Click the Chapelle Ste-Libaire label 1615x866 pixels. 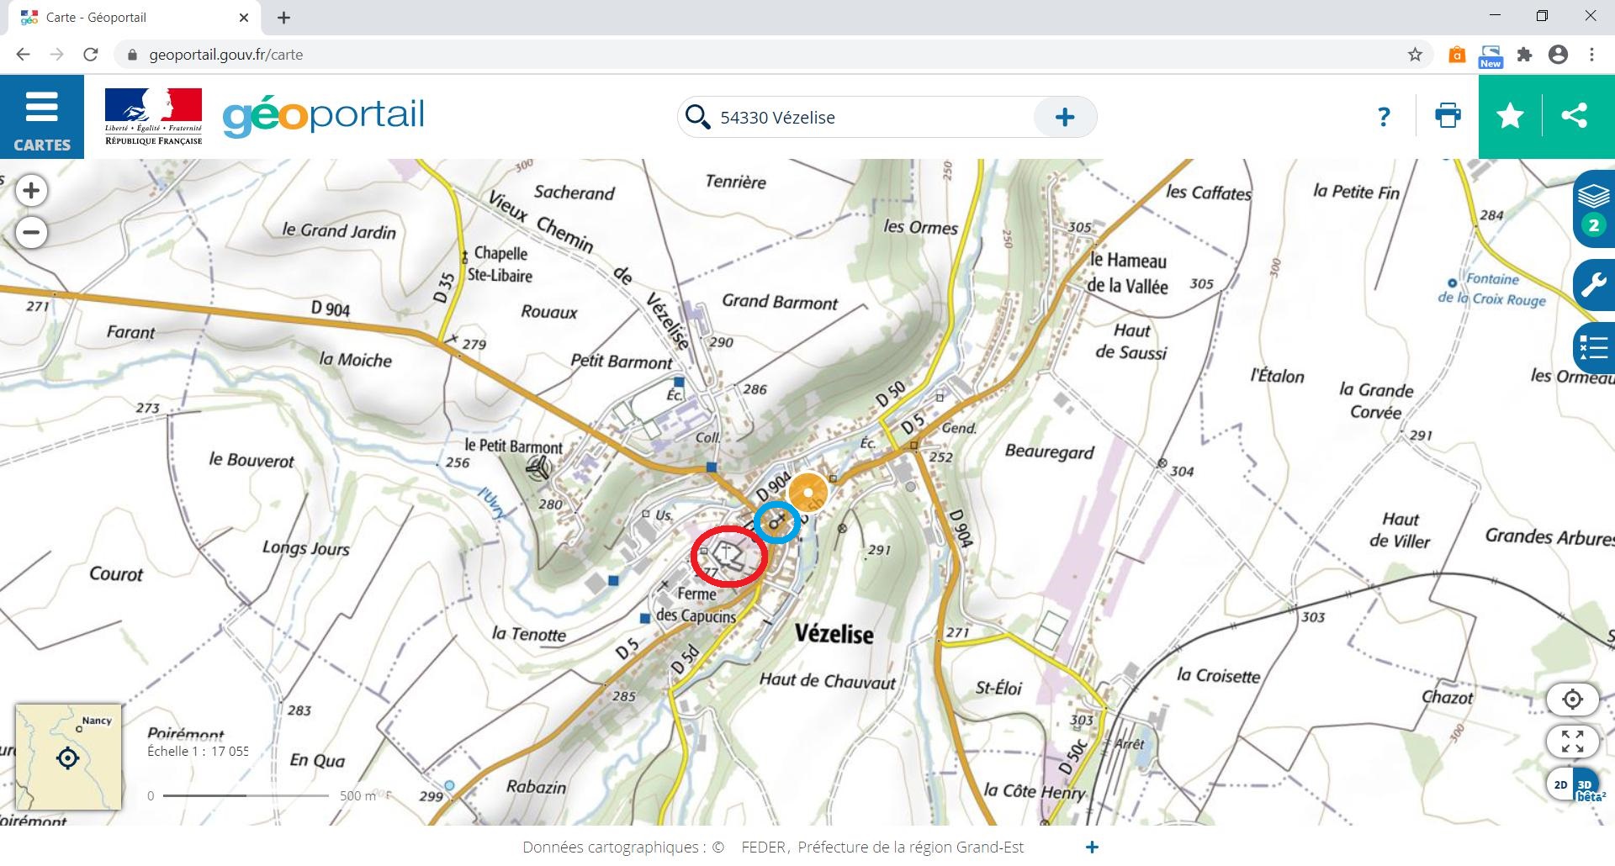(500, 264)
